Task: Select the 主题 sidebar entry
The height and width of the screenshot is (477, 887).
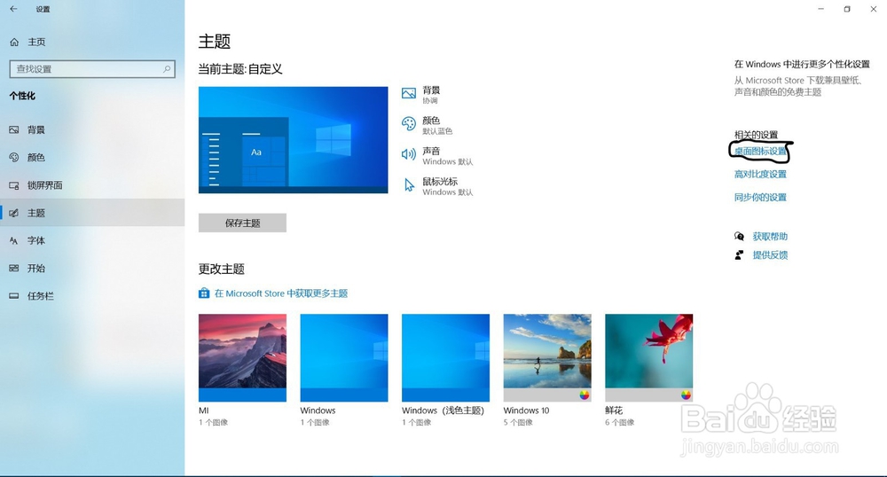Action: tap(92, 213)
